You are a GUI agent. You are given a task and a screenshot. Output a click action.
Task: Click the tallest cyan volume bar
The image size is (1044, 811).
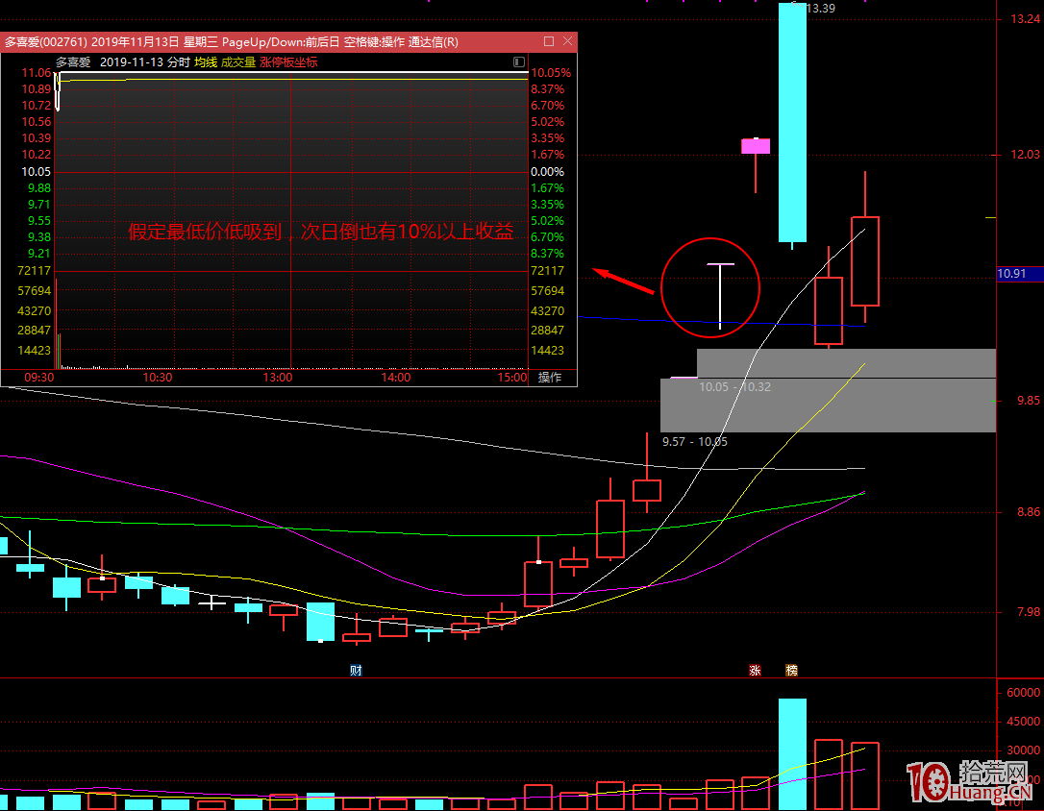coord(792,753)
